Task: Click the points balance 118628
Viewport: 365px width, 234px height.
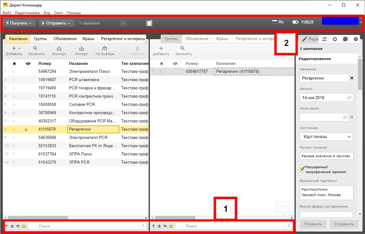Action: point(303,22)
